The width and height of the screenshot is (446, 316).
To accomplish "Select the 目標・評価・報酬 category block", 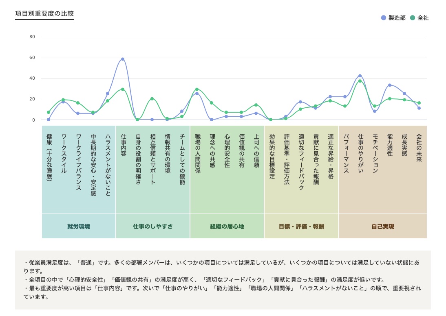I will (x=301, y=227).
